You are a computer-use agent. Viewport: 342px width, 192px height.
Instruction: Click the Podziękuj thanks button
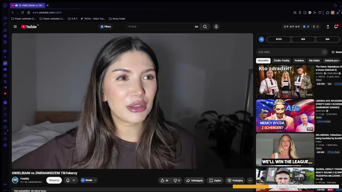(x=235, y=181)
